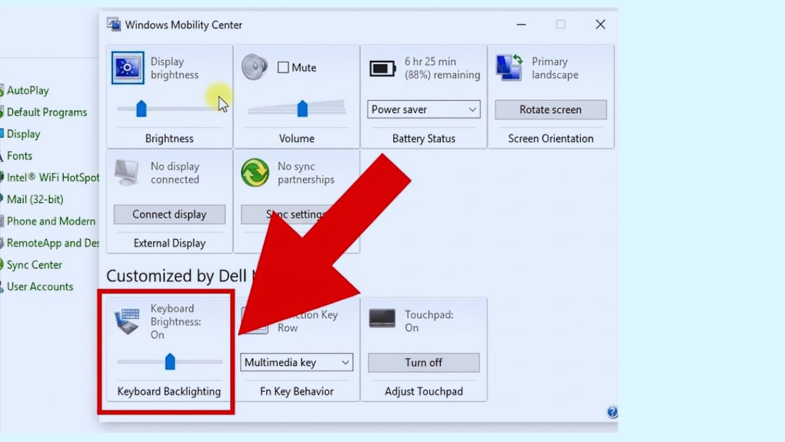The width and height of the screenshot is (785, 442).
Task: Click the "Fn Key Behavior" label
Action: 297,392
